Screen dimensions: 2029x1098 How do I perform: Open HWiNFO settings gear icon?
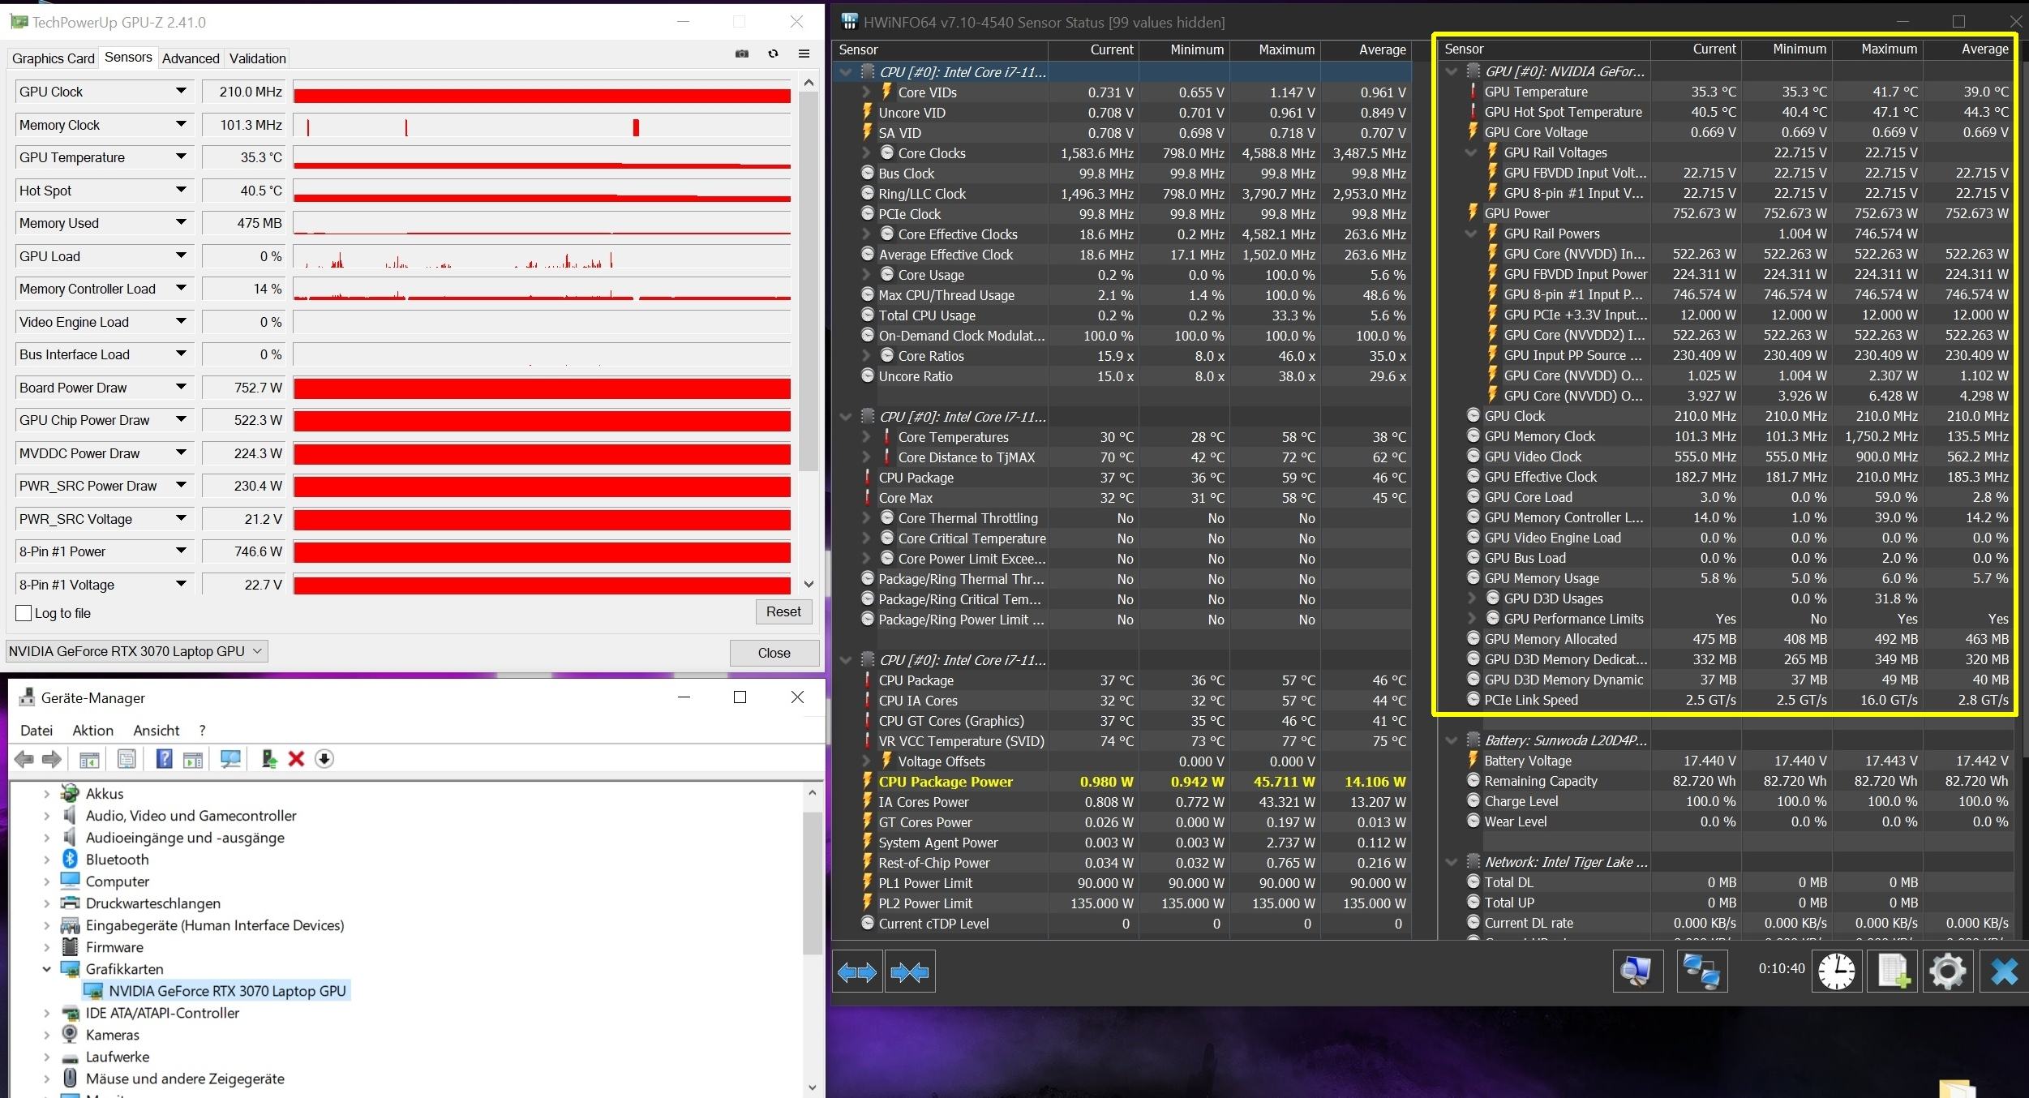tap(1948, 971)
